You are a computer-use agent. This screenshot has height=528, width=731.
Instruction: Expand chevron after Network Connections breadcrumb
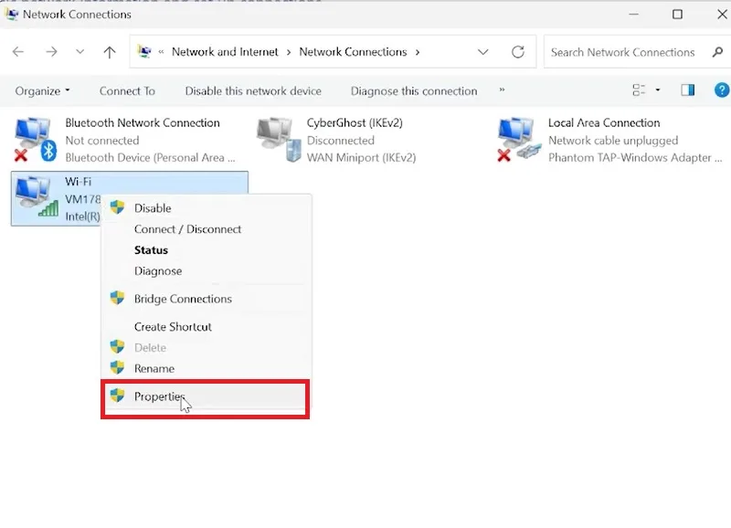[418, 52]
